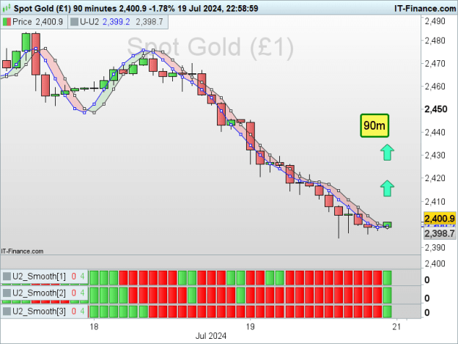This screenshot has width=458, height=344.
Task: Click the 2,420 price axis label
Action: click(435, 178)
